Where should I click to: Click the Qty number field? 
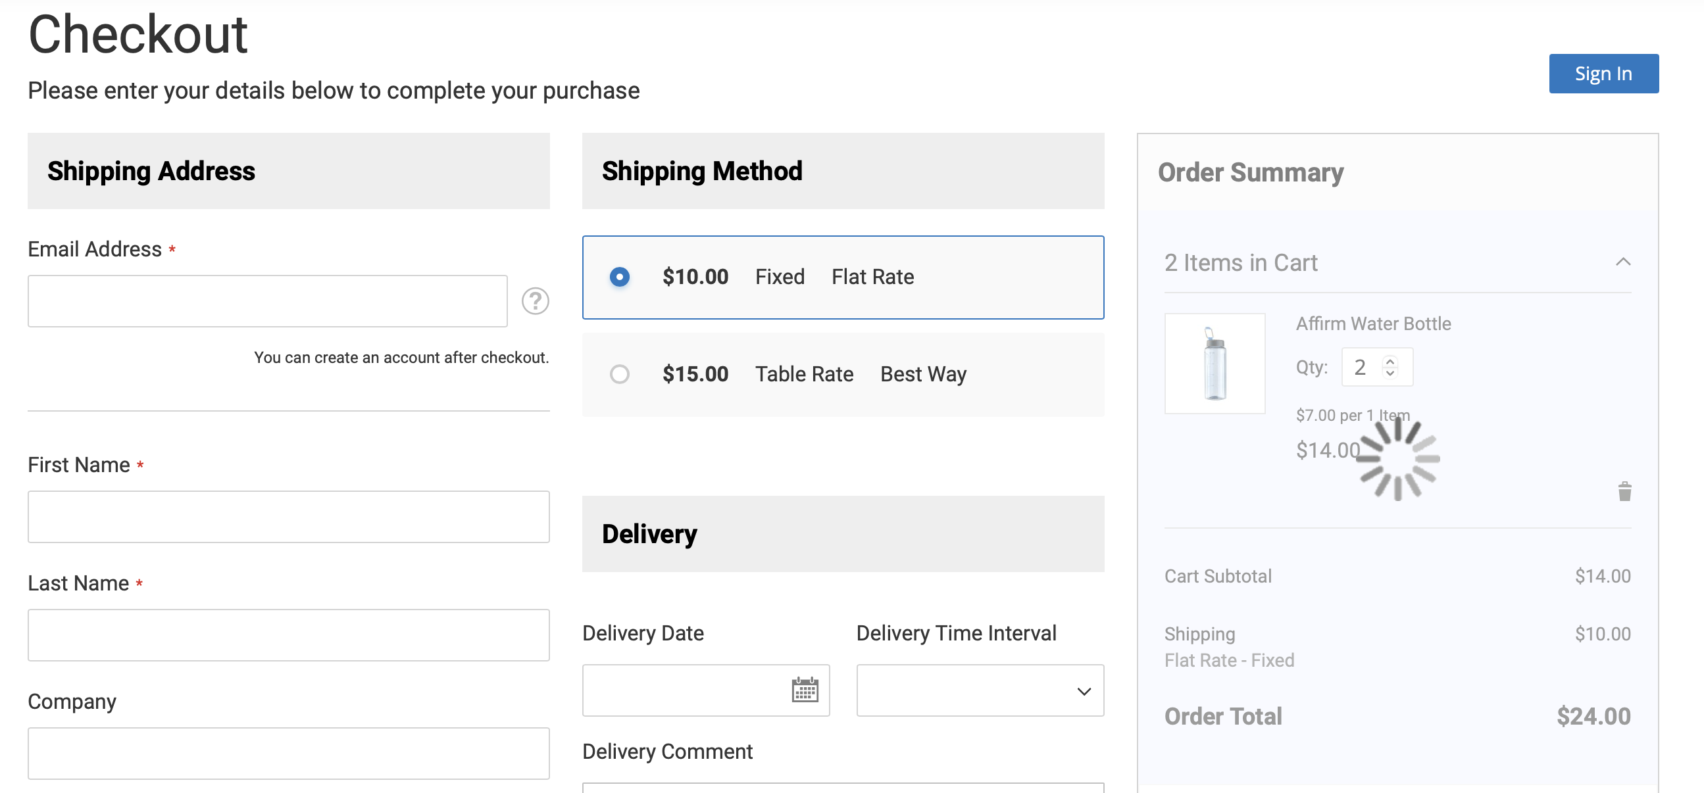(x=1376, y=367)
